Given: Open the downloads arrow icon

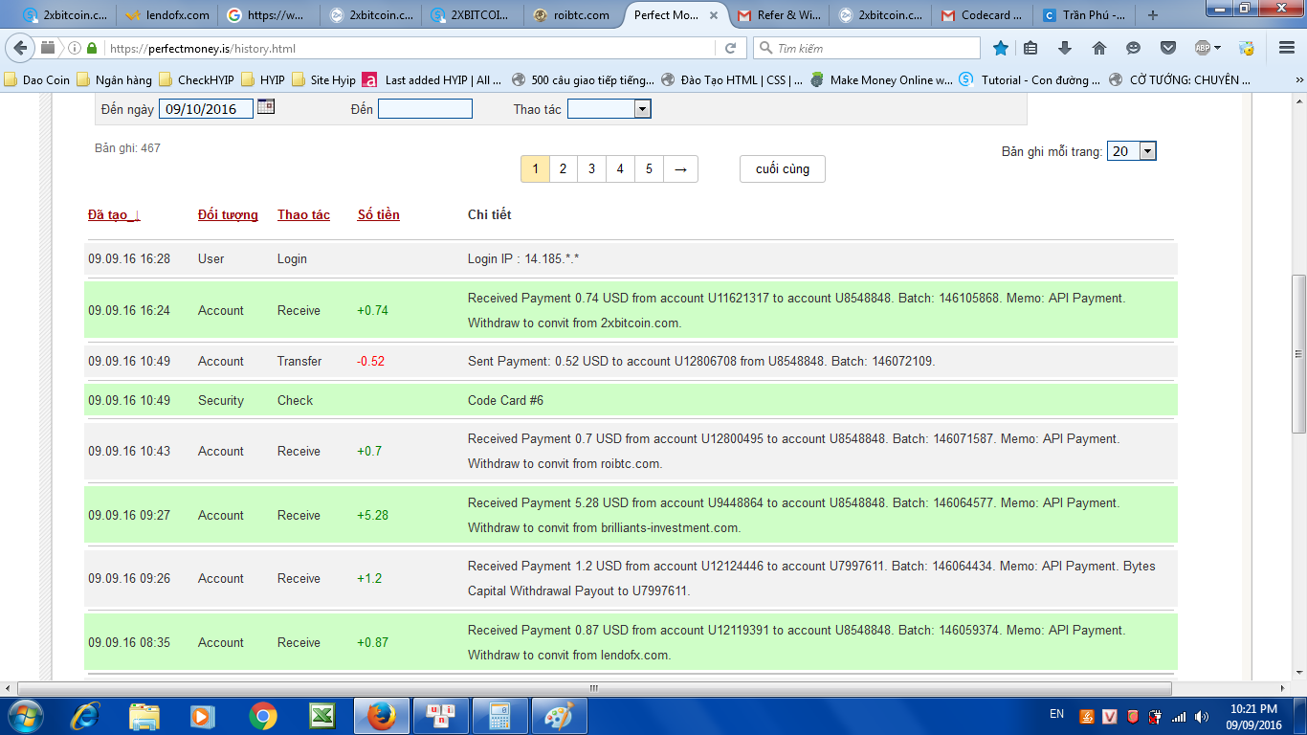Looking at the screenshot, I should pyautogui.click(x=1065, y=48).
